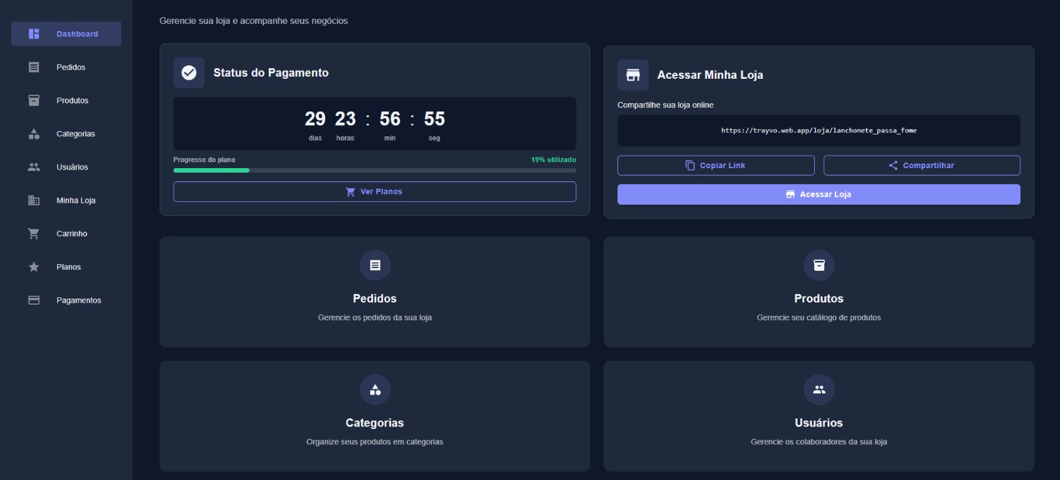Click the Minha Loja building icon in sidebar
The image size is (1060, 480).
pos(34,201)
